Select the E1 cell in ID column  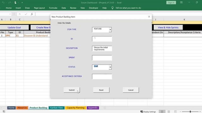click(x=20, y=35)
